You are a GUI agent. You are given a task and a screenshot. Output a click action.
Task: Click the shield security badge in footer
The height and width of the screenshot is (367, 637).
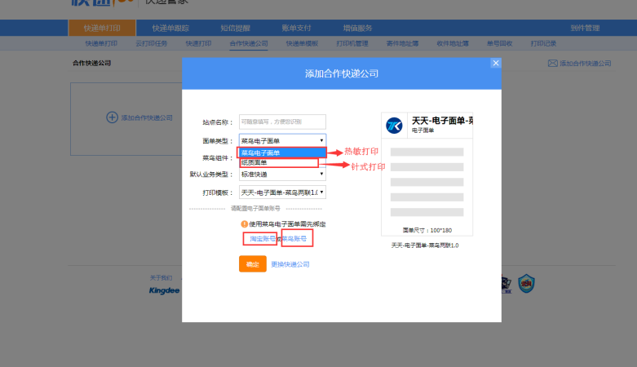click(526, 283)
